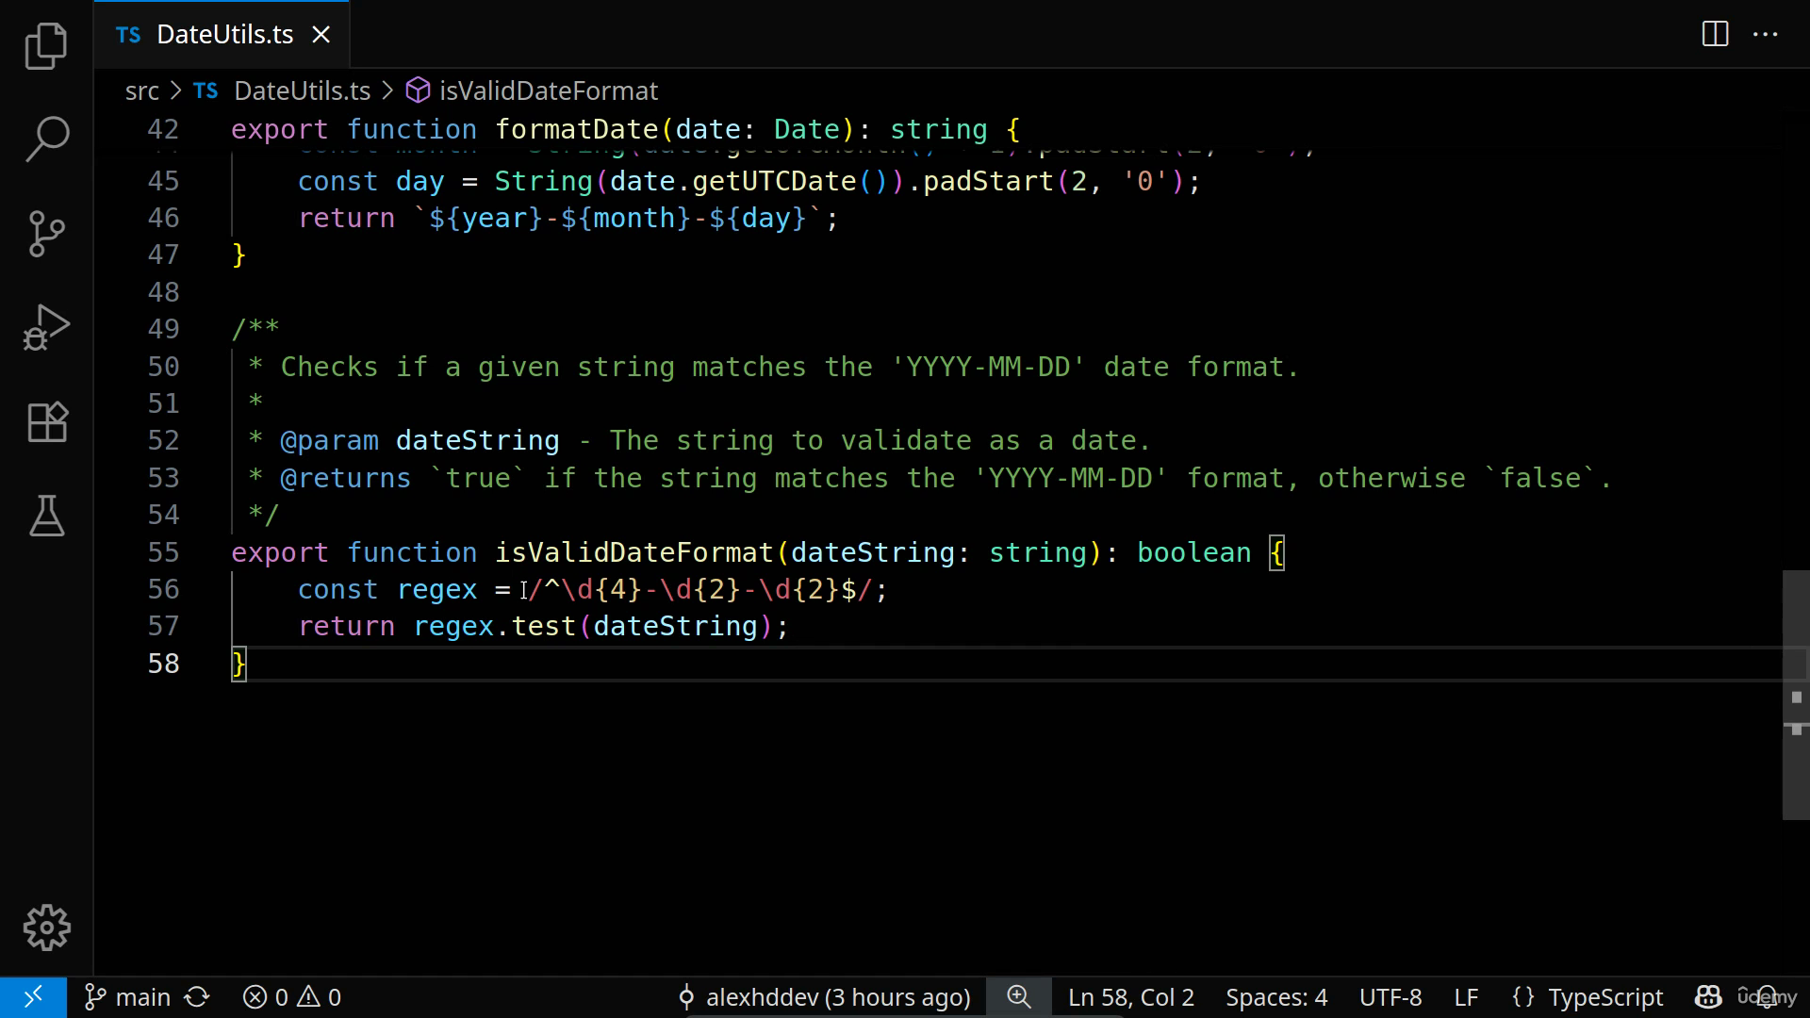Image resolution: width=1810 pixels, height=1018 pixels.
Task: Open the editor More Actions menu
Action: 1765,35
